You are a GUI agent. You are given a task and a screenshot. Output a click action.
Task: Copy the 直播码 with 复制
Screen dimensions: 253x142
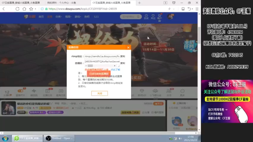(x=123, y=63)
